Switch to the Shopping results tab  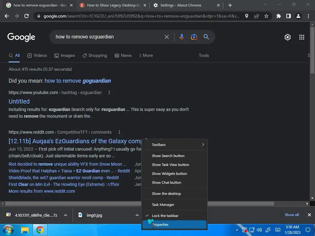95,55
